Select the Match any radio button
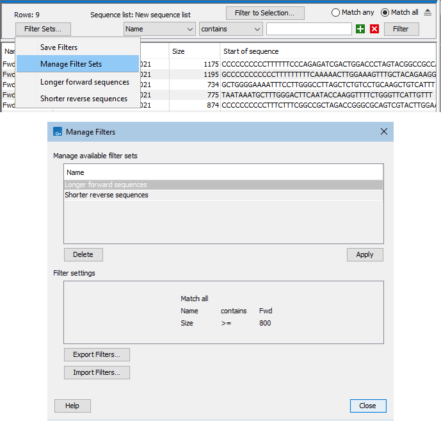The width and height of the screenshot is (441, 421). 336,13
